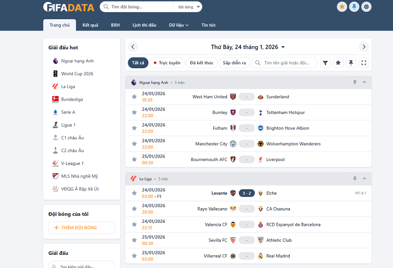The width and height of the screenshot is (393, 268).
Task: Expand the Dữ liệu menu
Action: (179, 25)
